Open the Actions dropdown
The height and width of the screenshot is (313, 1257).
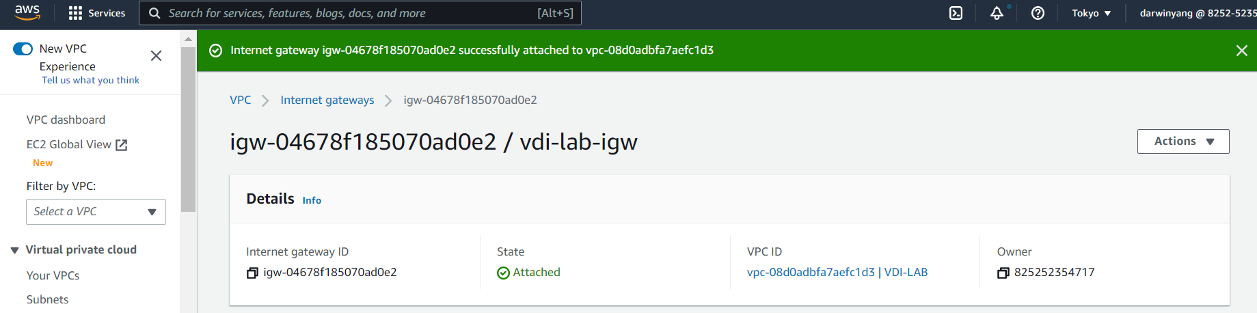1182,141
